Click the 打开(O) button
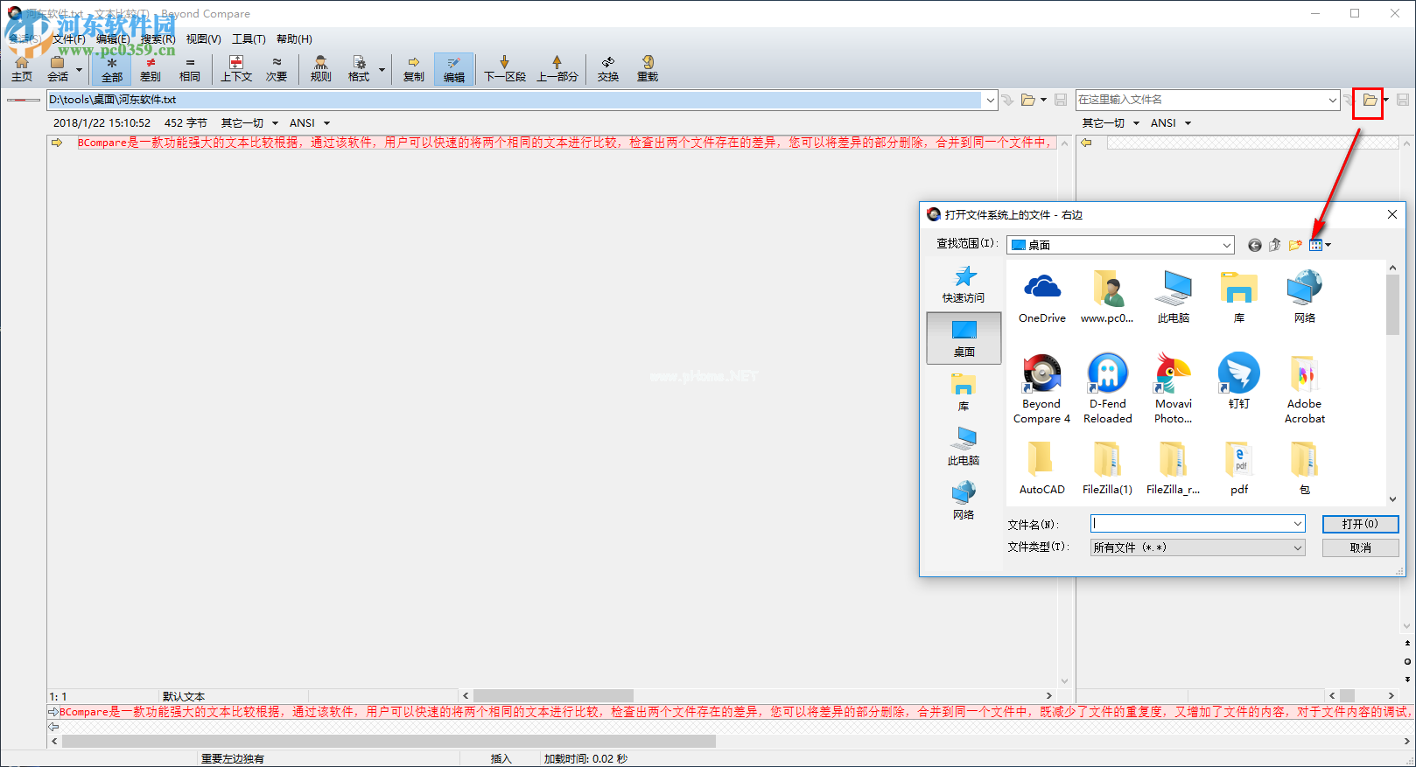Image resolution: width=1416 pixels, height=767 pixels. 1360,524
